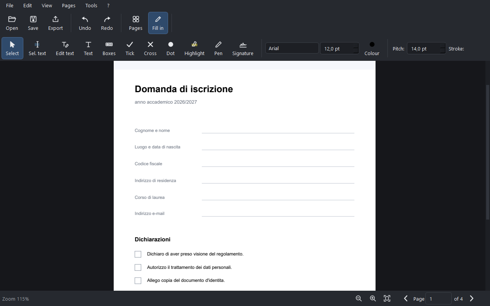The height and width of the screenshot is (306, 490).
Task: Click the page number field
Action: click(438, 299)
